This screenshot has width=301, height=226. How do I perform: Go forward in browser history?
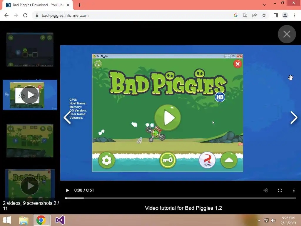pos(16,15)
